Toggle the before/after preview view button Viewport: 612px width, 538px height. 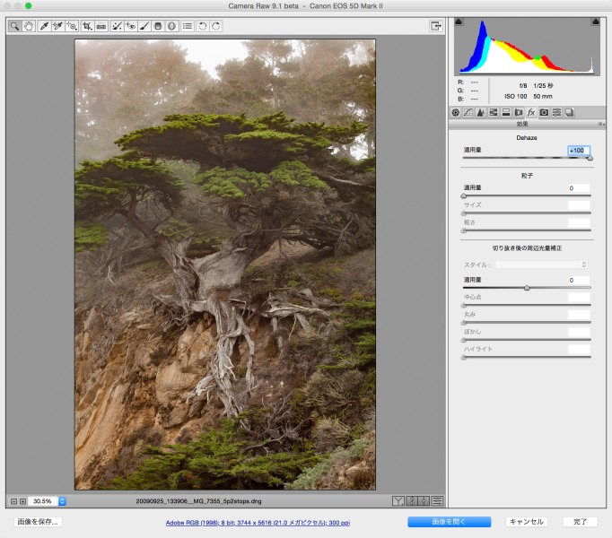[x=398, y=500]
